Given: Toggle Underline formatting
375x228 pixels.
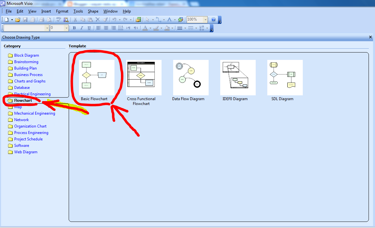Looking at the screenshot, I should point(89,28).
